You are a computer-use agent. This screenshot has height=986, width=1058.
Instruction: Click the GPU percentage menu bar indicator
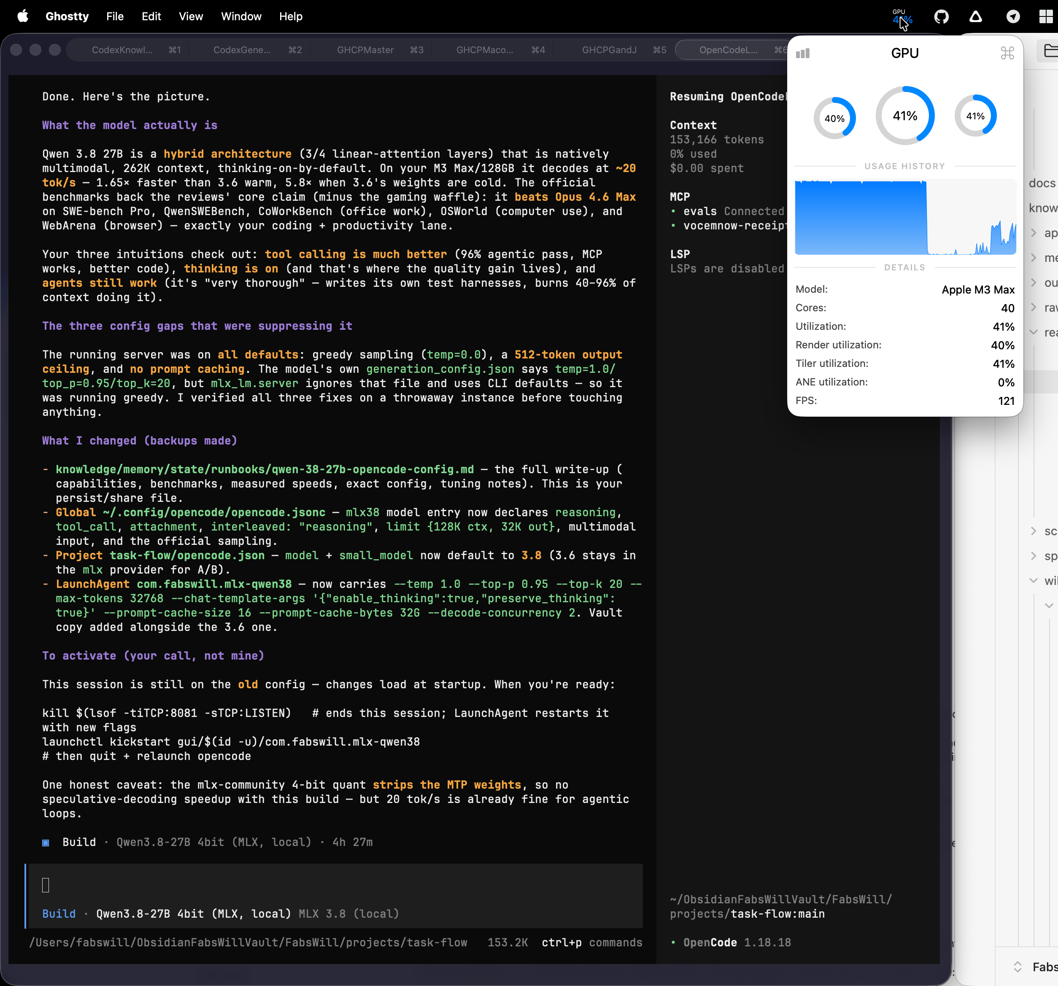pos(902,16)
